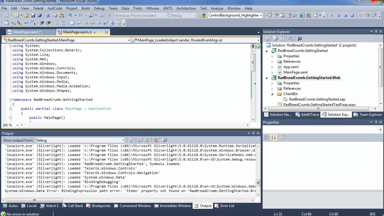The width and height of the screenshot is (384, 216).
Task: Click the Copy toolbar icon
Action: (x=55, y=15)
